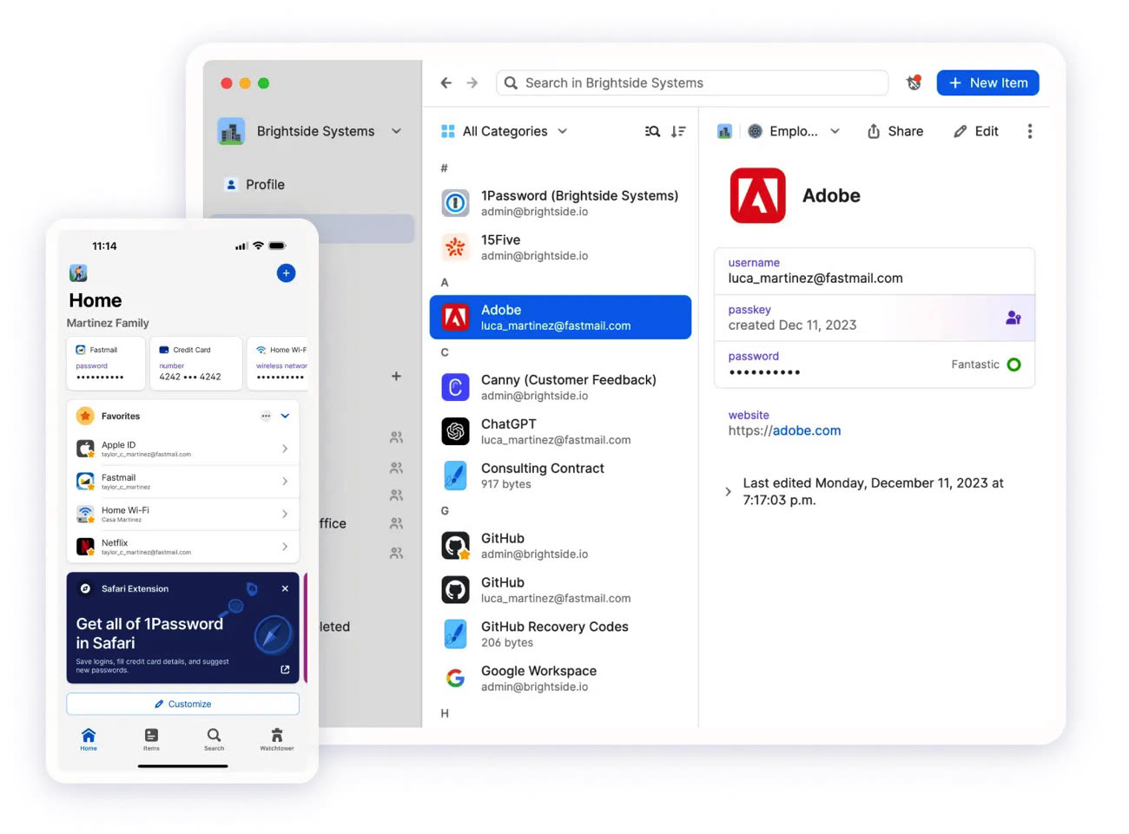Expand the Last edited history chevron
The width and height of the screenshot is (1129, 834).
[728, 491]
